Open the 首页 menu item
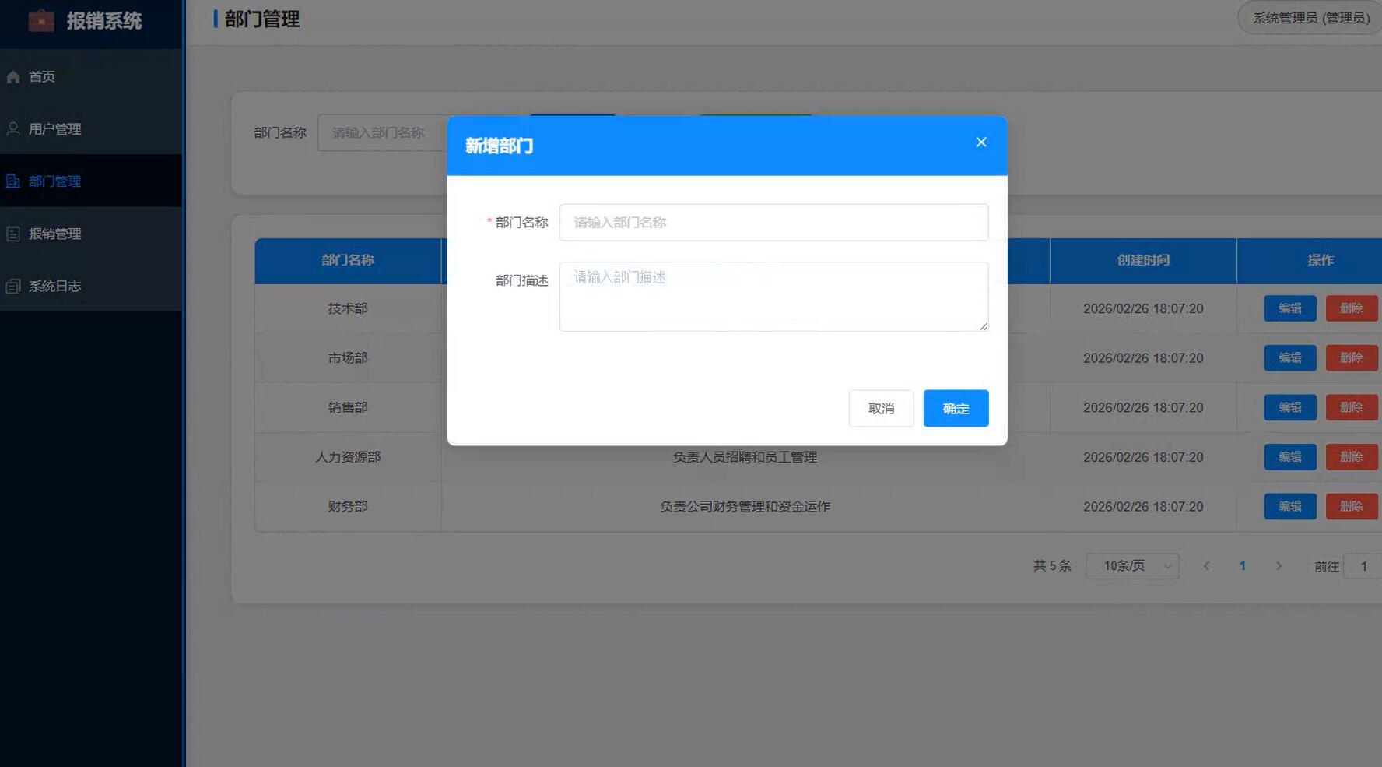Image resolution: width=1382 pixels, height=767 pixels. [x=91, y=76]
